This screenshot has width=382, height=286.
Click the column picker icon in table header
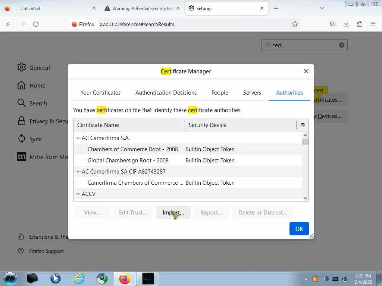click(303, 125)
